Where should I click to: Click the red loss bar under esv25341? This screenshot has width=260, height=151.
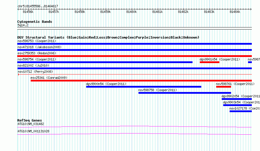tap(141, 81)
